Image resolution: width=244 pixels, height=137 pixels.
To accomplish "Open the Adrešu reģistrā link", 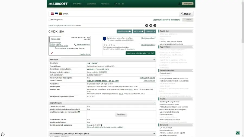I will (149, 81).
